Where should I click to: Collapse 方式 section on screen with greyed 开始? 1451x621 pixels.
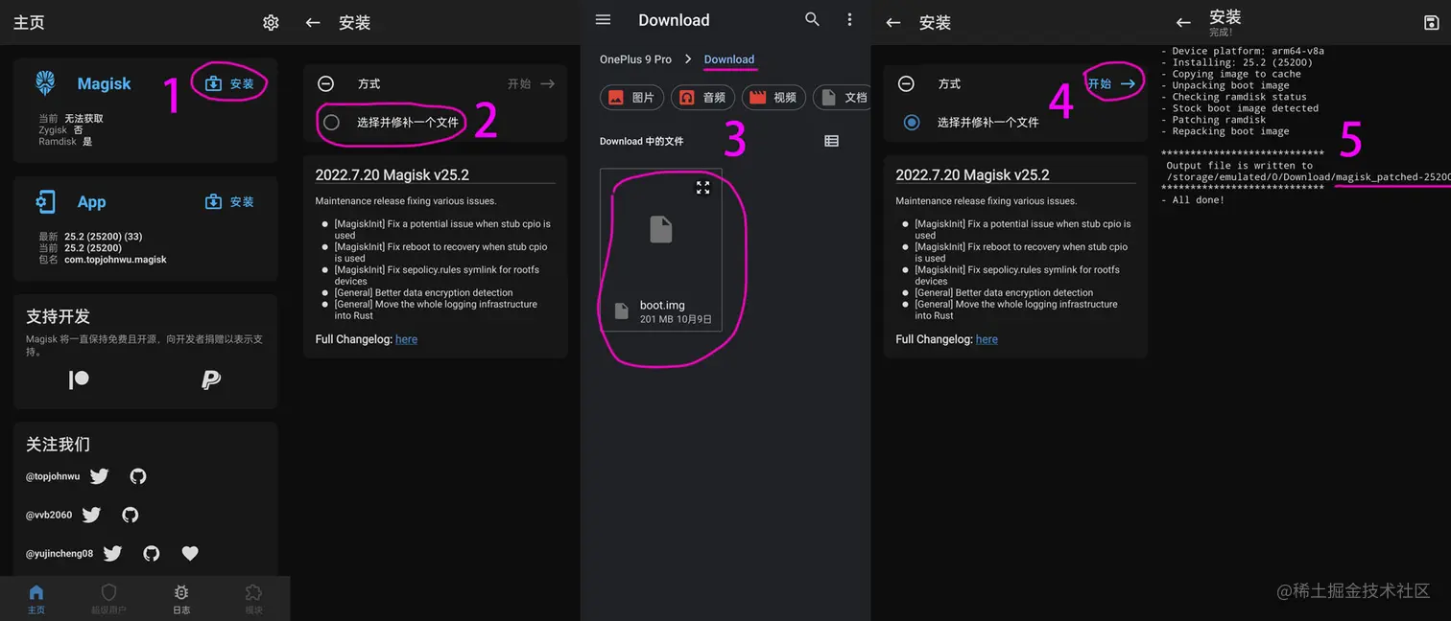tap(326, 84)
